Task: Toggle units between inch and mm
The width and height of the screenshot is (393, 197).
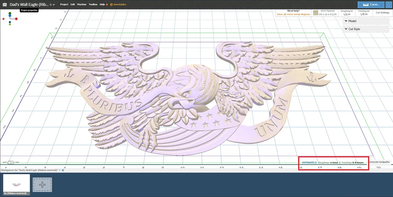Action: click(x=11, y=162)
